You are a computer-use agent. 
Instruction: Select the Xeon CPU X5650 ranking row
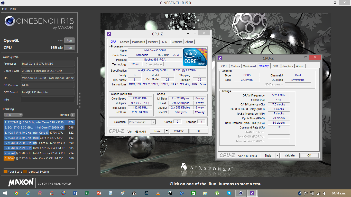point(39,122)
